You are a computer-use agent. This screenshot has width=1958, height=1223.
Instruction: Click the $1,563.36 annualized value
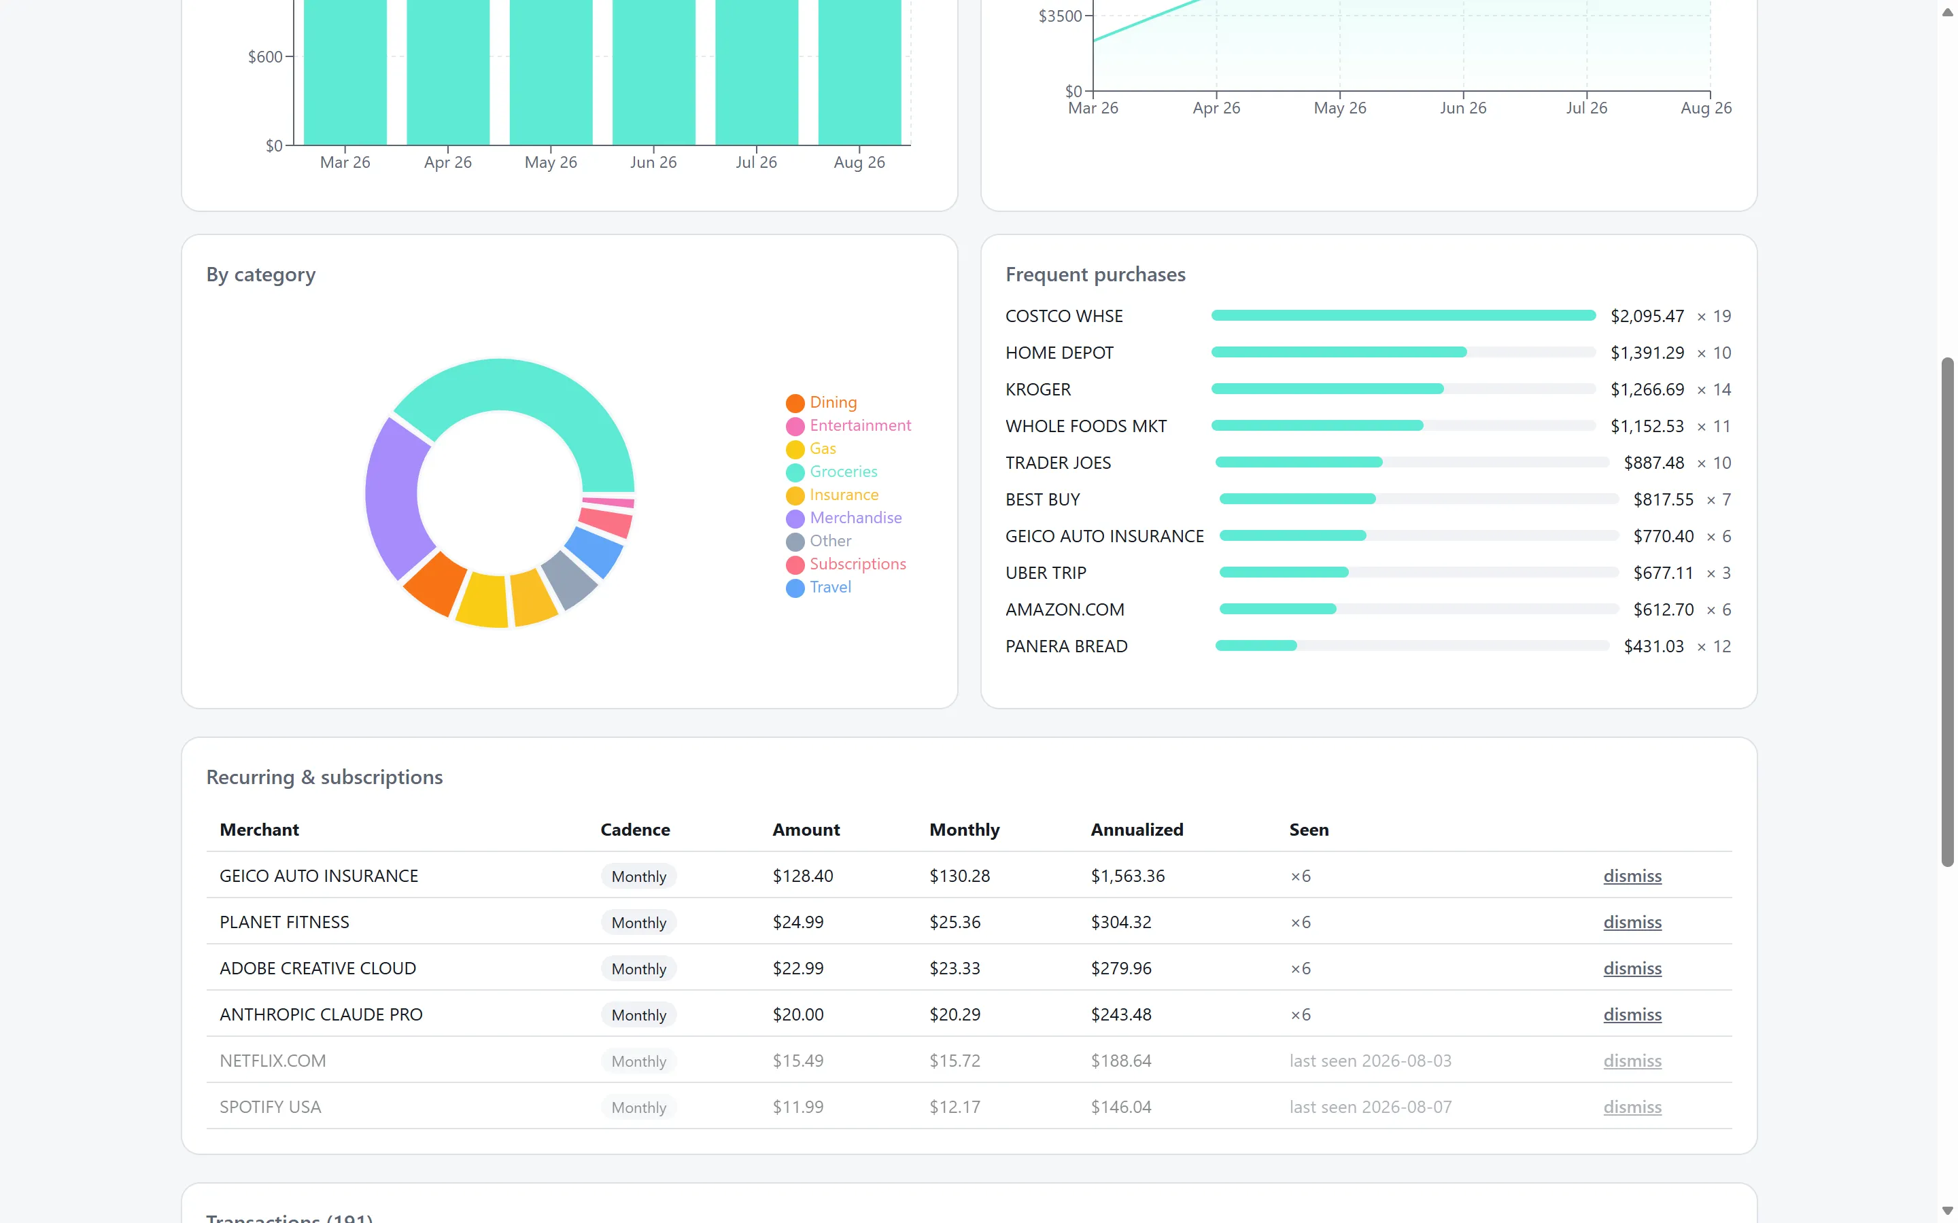[1127, 876]
